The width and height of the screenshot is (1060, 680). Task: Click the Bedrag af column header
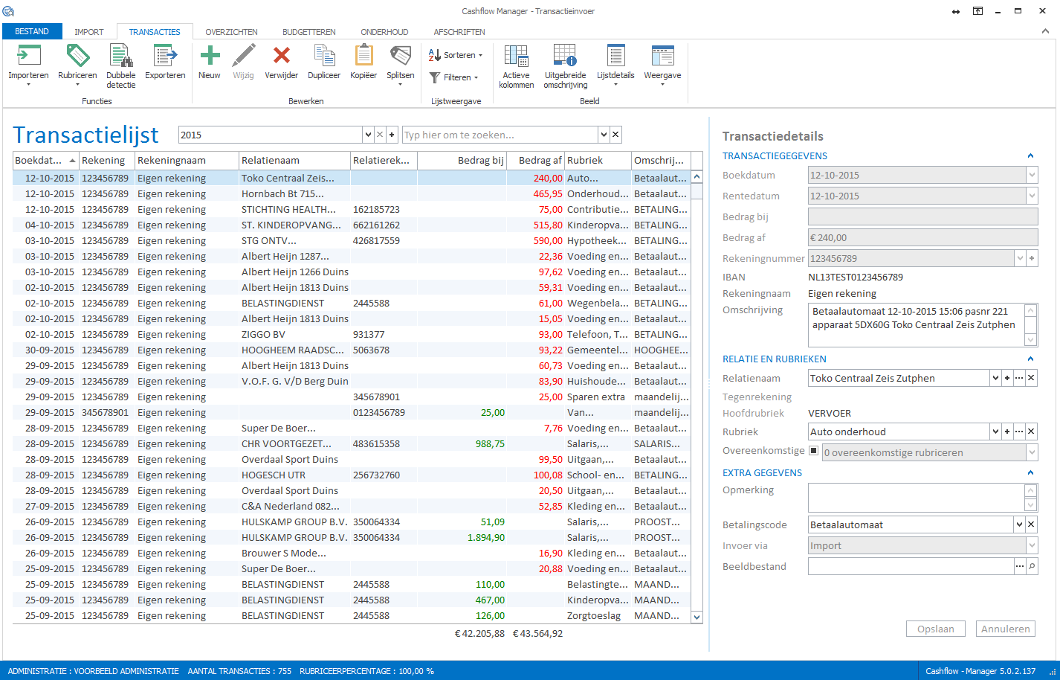coord(535,160)
